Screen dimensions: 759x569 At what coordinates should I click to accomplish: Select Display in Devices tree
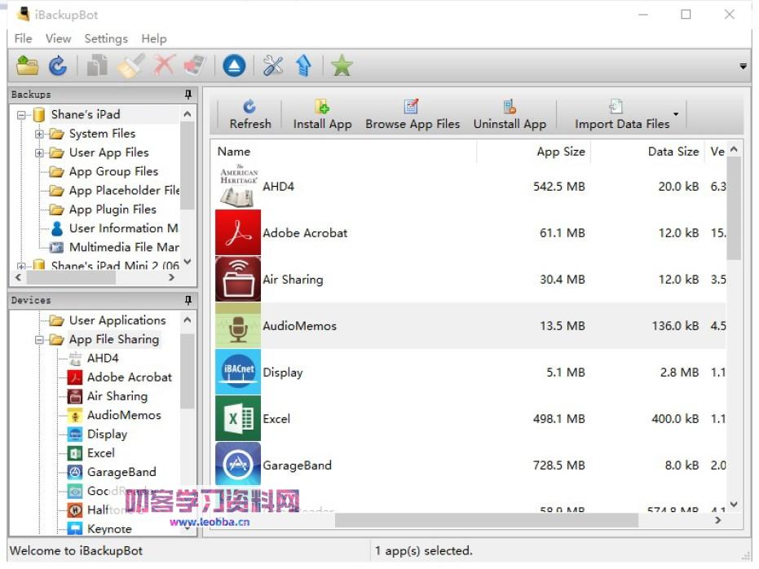point(107,434)
